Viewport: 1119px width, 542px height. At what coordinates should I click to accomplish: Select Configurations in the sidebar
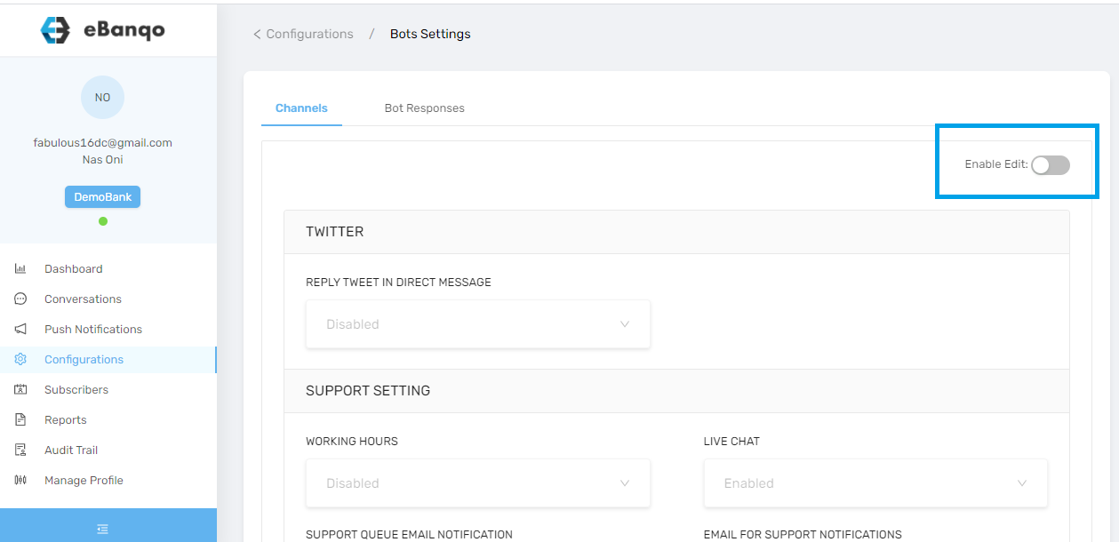(x=108, y=359)
